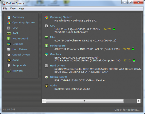Open the Help menu
The image size is (145, 114).
pyautogui.click(x=21, y=9)
